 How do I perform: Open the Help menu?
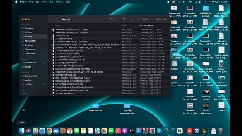coord(68,2)
